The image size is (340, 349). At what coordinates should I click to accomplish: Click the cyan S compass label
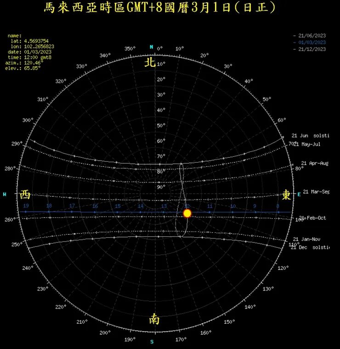click(152, 342)
